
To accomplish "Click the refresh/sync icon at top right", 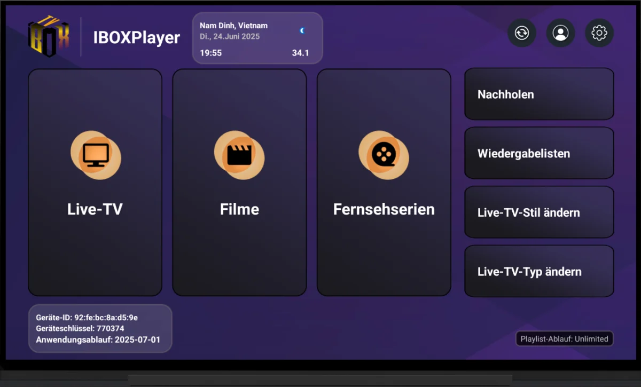I will [x=521, y=33].
